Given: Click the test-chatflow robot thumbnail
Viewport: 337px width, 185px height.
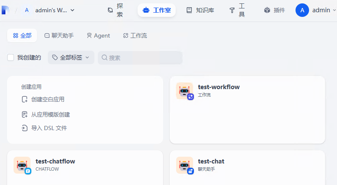Looking at the screenshot, I should pyautogui.click(x=22, y=165).
